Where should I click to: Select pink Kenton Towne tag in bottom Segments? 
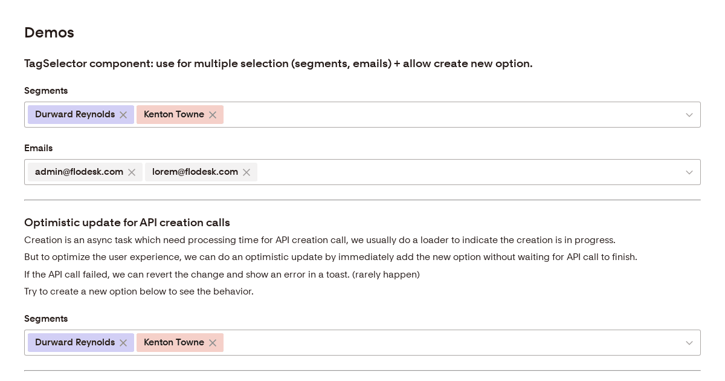(173, 343)
